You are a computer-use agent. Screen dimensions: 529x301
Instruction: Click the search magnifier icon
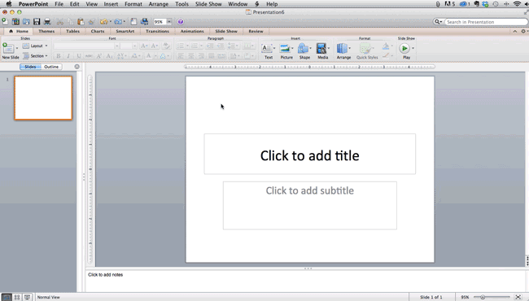(x=437, y=22)
